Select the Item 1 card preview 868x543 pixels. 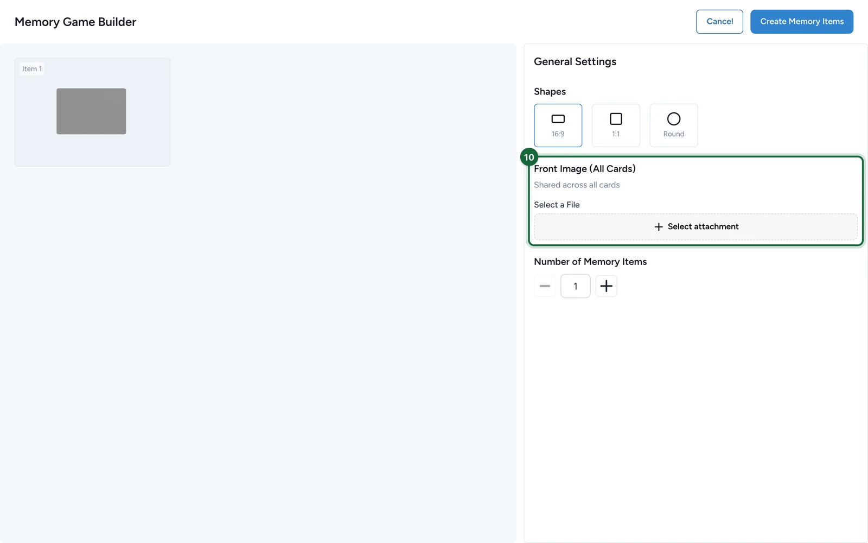(x=92, y=112)
